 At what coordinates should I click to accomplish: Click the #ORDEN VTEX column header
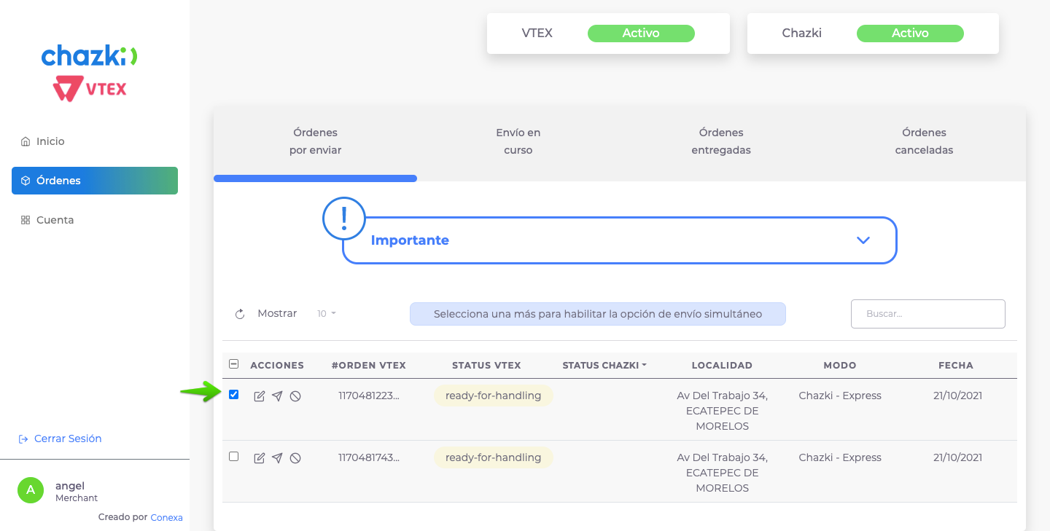[x=369, y=366]
